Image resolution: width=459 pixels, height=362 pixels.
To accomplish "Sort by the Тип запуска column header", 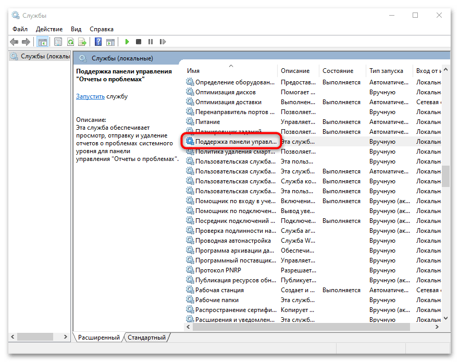I will pyautogui.click(x=386, y=71).
